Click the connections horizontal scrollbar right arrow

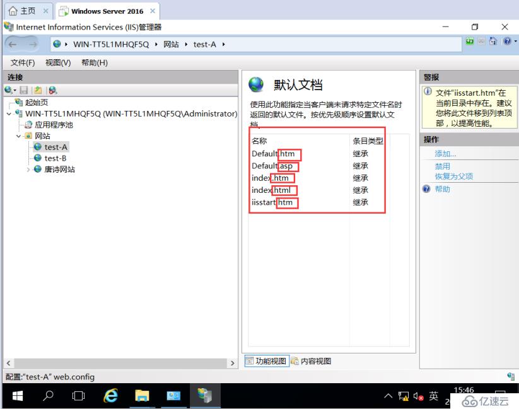(232, 363)
